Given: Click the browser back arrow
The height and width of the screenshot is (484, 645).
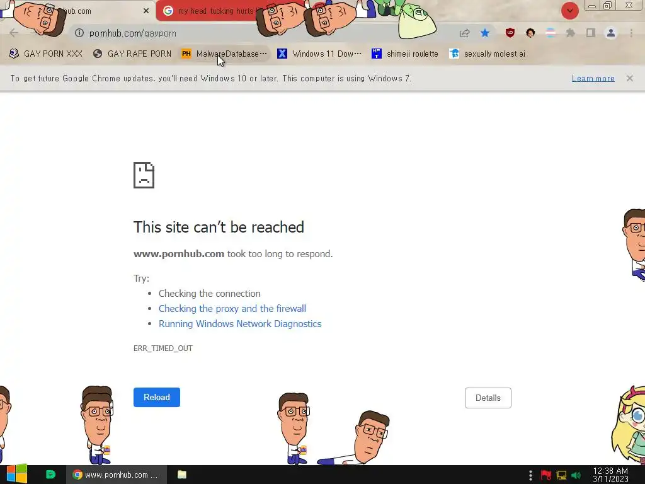Looking at the screenshot, I should pyautogui.click(x=14, y=33).
